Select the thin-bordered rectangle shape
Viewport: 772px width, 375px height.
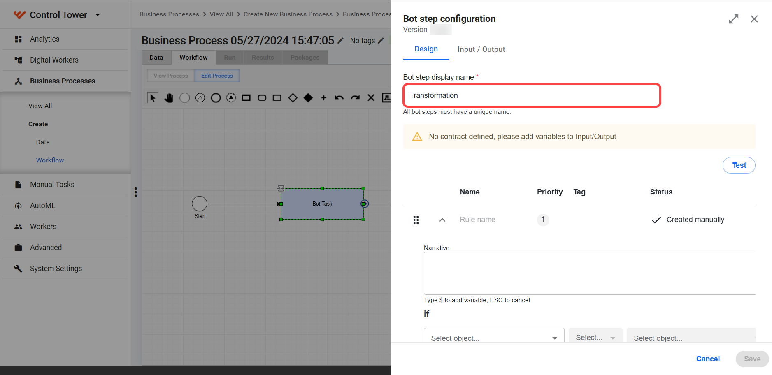(277, 98)
